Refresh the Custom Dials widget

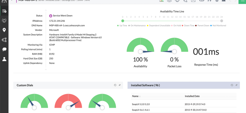[x=115, y=85]
